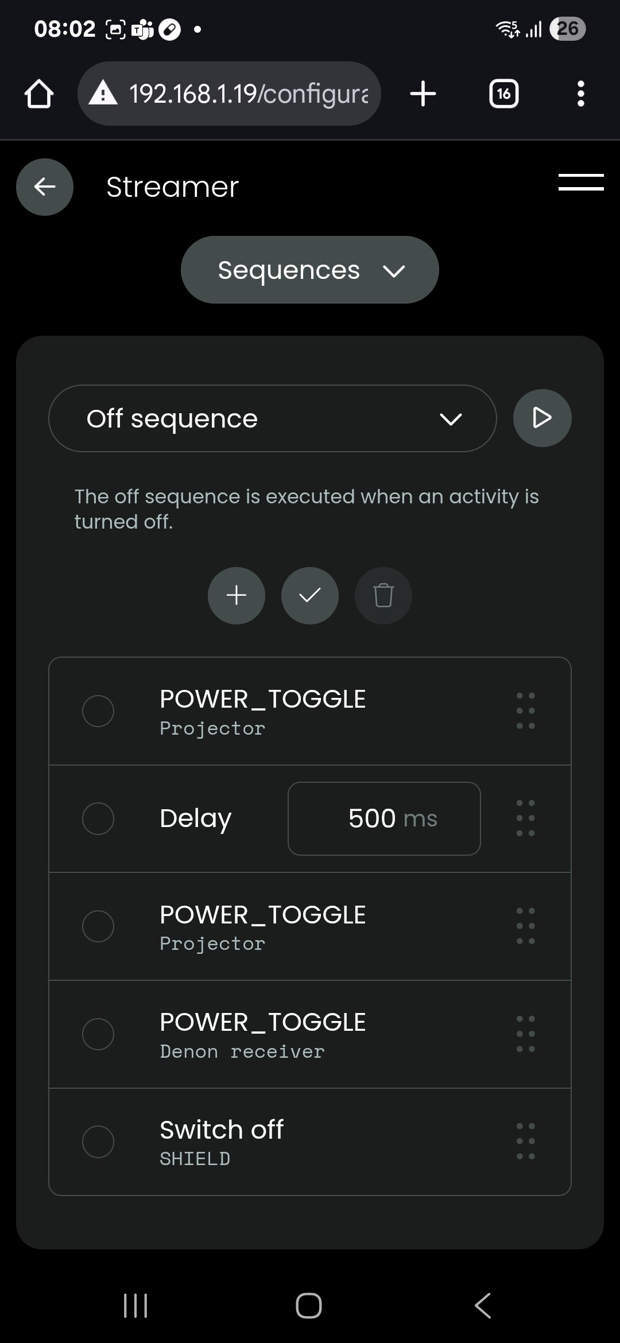Select the Denon receiver POWER_TOGGLE step
Screen dimensions: 620x1343
(98, 1034)
